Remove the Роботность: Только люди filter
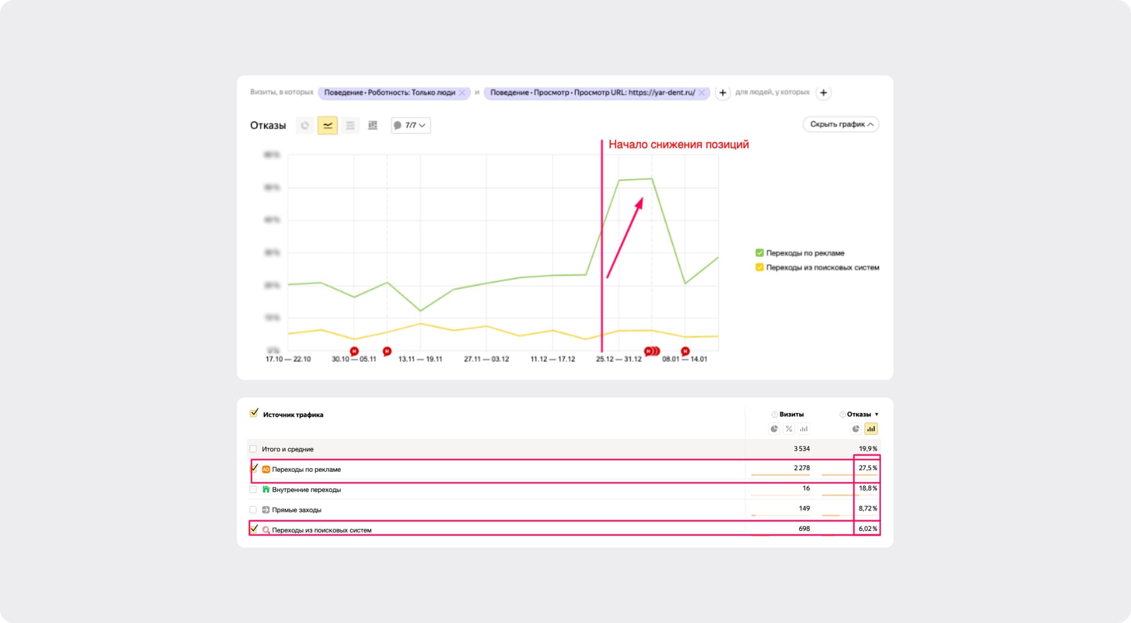This screenshot has width=1131, height=623. tap(462, 93)
